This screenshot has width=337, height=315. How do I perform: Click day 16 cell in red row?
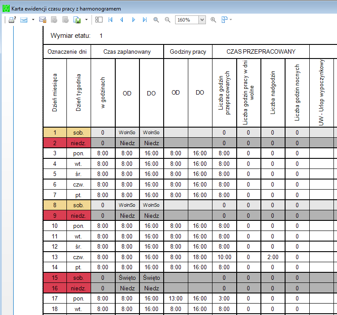(55, 288)
